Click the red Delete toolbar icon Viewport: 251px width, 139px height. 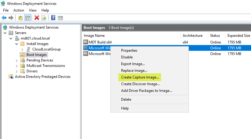coord(37,18)
